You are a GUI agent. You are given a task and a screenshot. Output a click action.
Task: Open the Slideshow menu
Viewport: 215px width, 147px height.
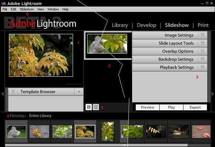(x=27, y=9)
